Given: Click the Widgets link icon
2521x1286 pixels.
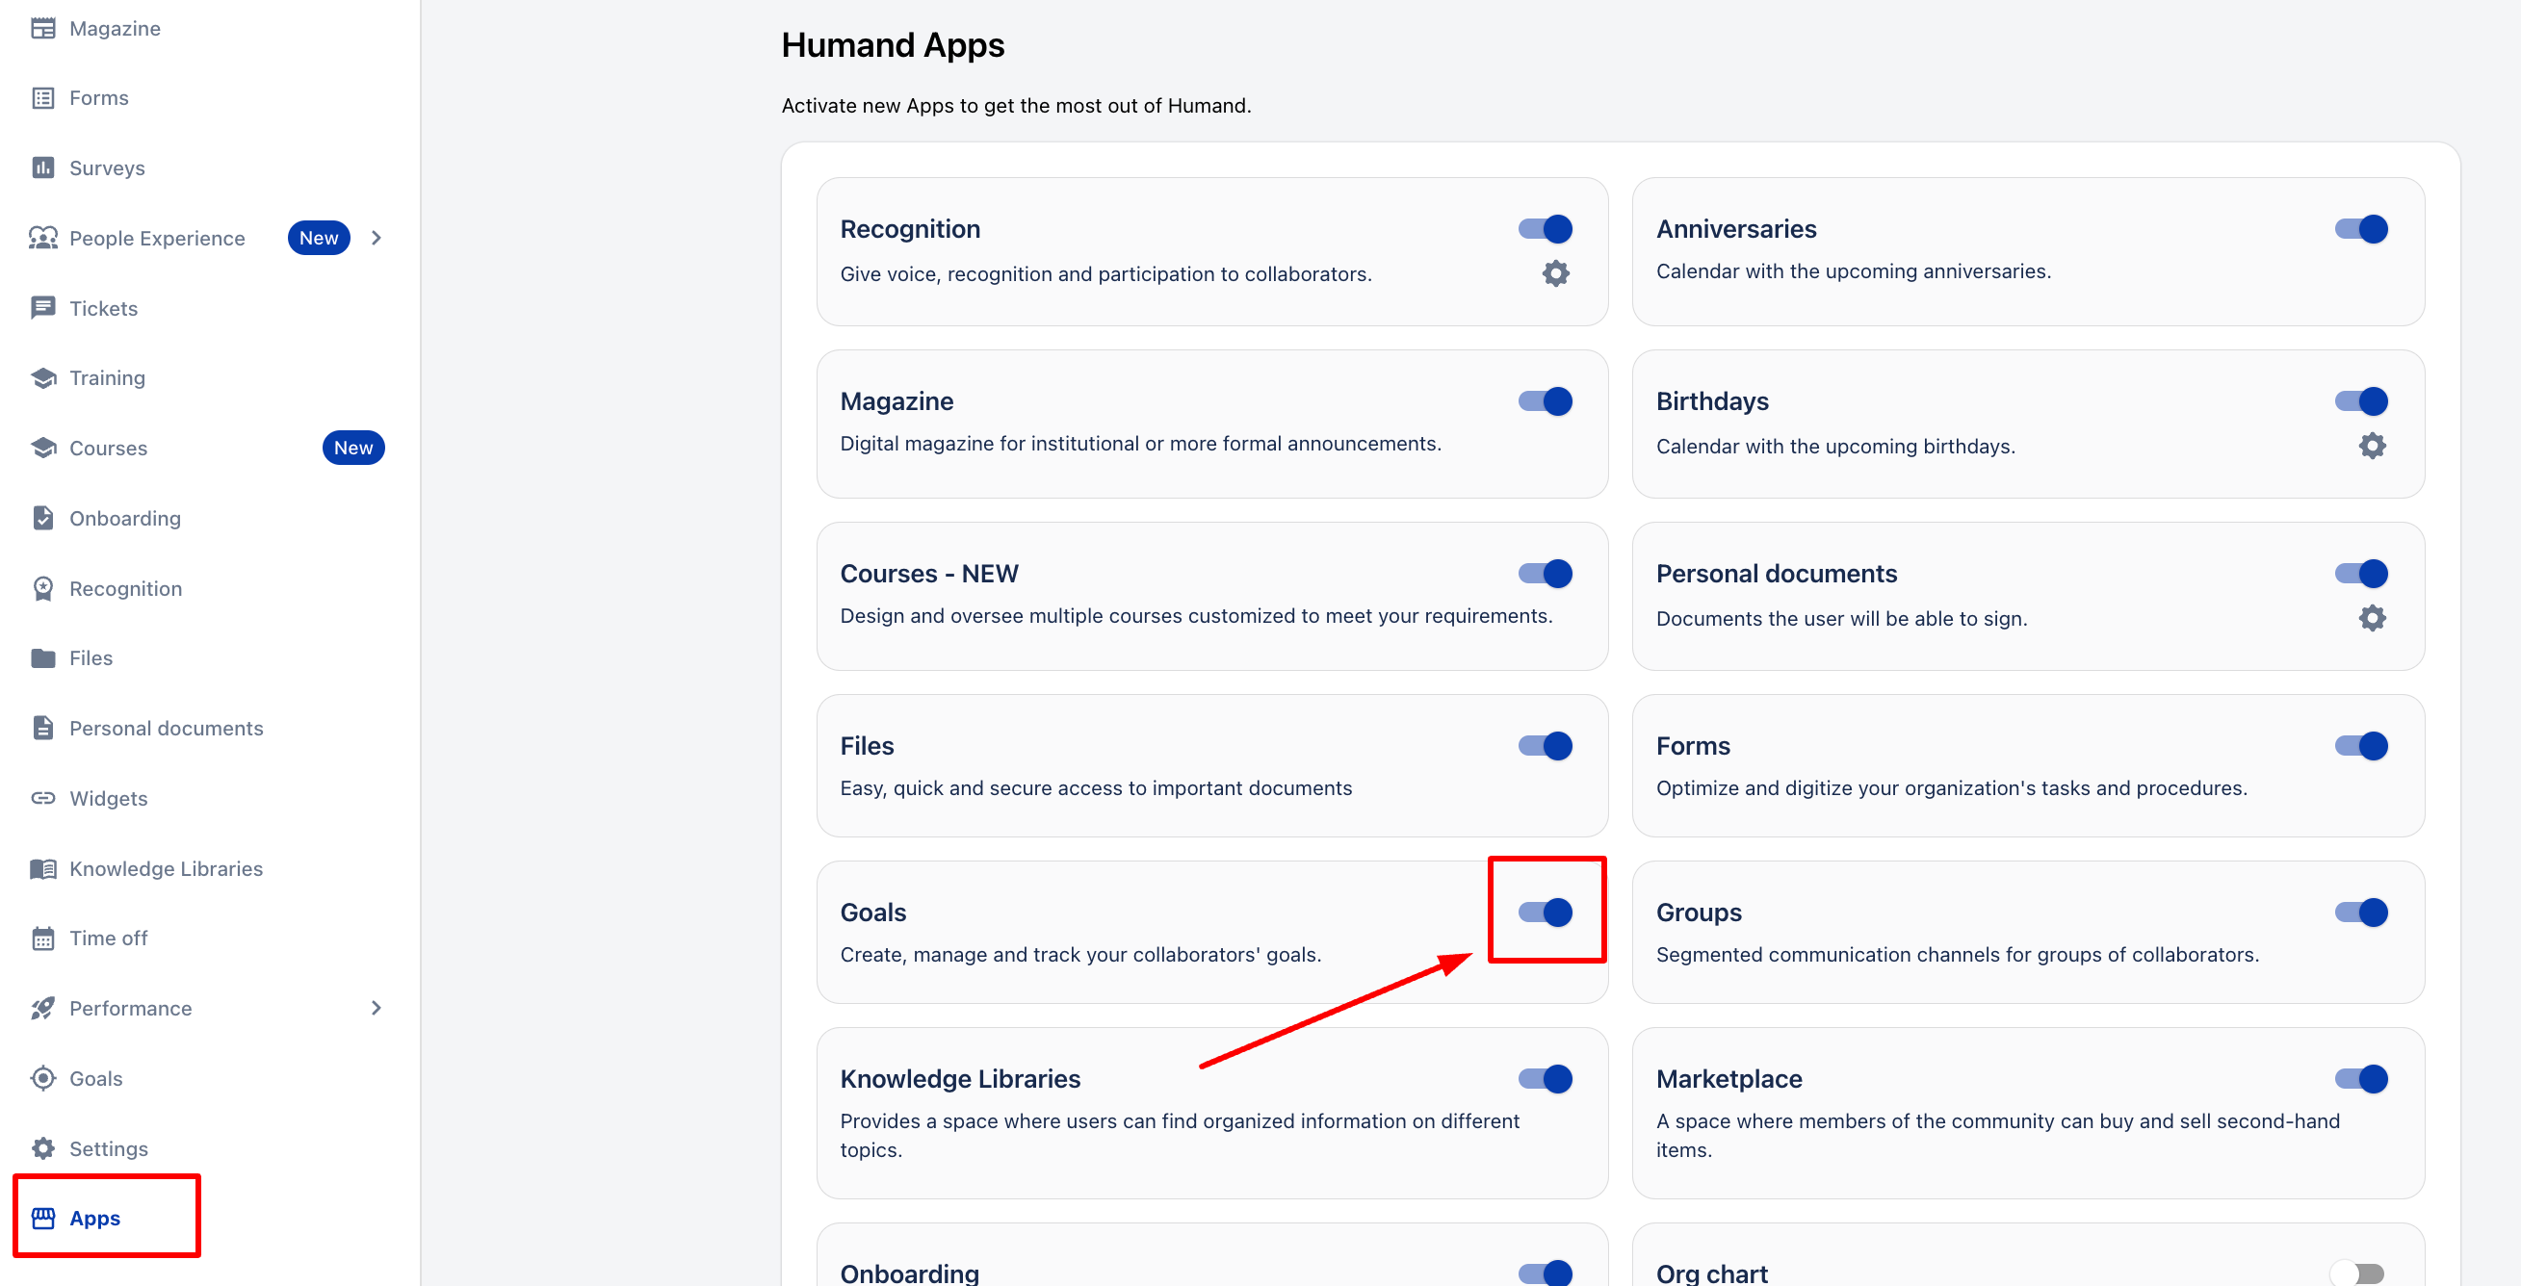Looking at the screenshot, I should tap(43, 798).
